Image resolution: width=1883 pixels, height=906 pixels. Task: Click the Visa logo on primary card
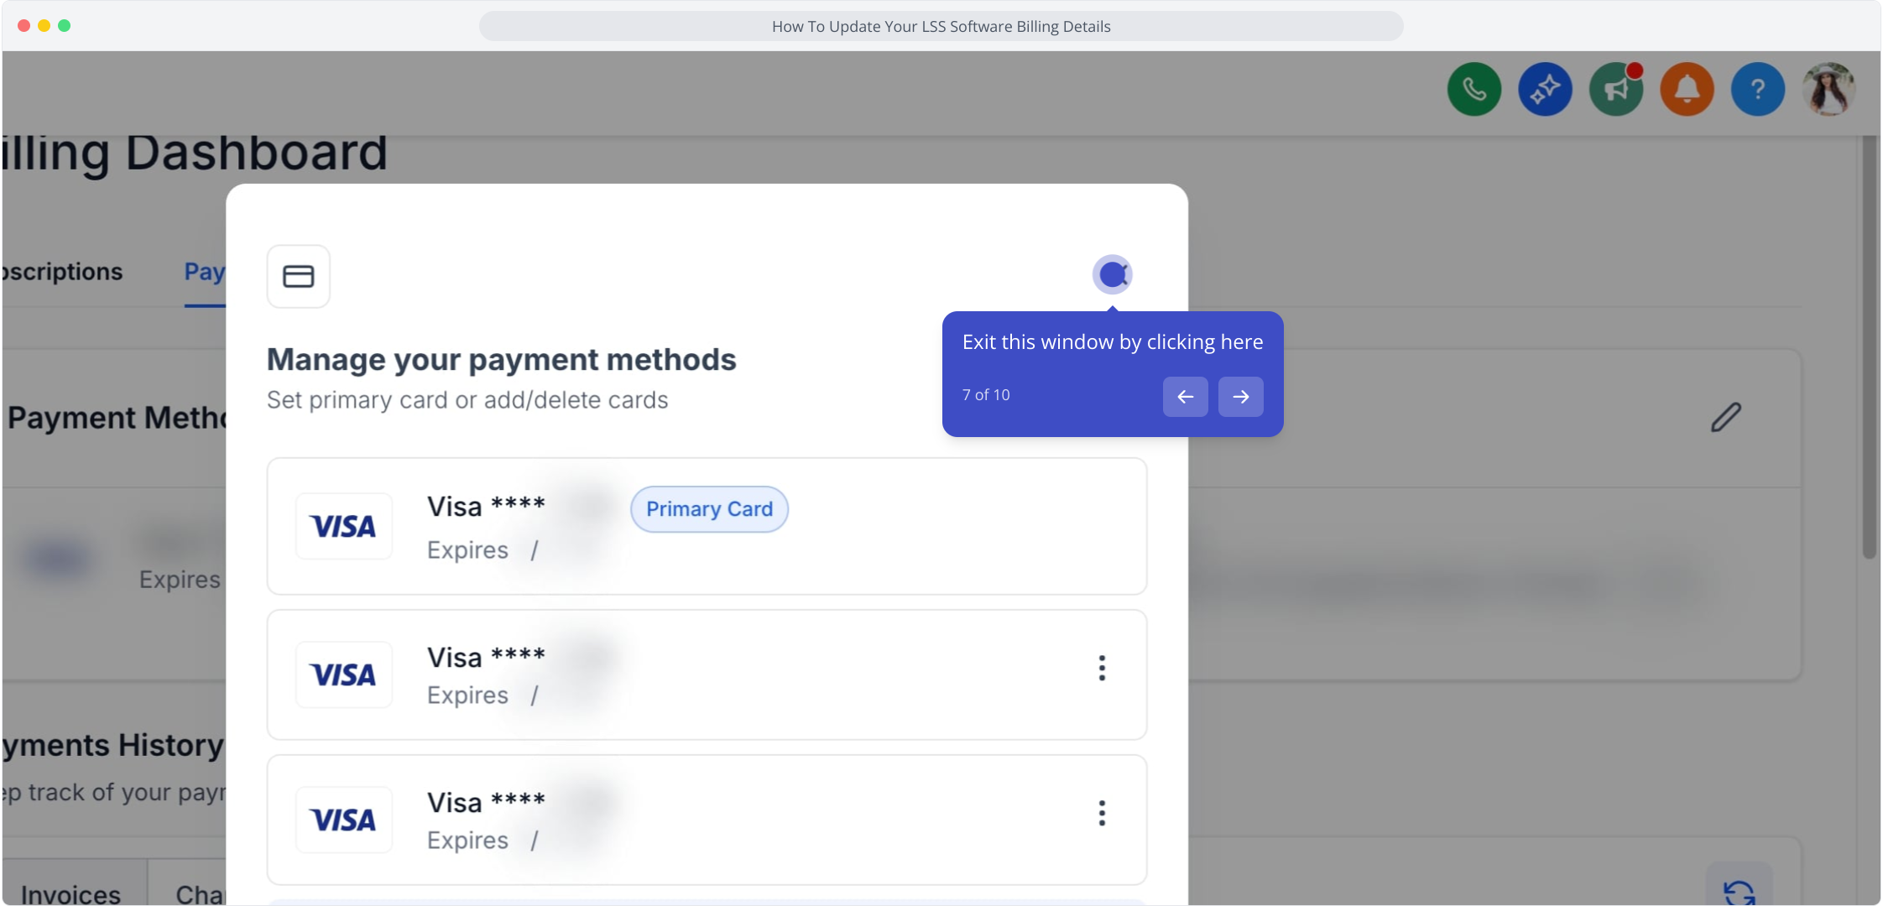(344, 526)
